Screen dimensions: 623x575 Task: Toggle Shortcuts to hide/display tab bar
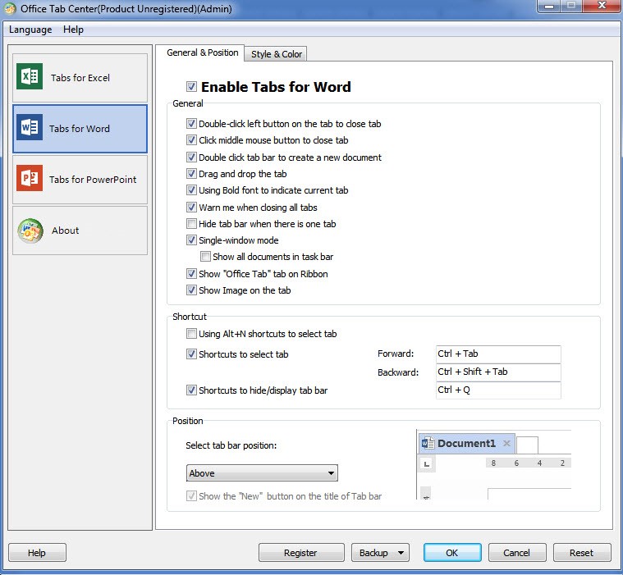click(191, 390)
